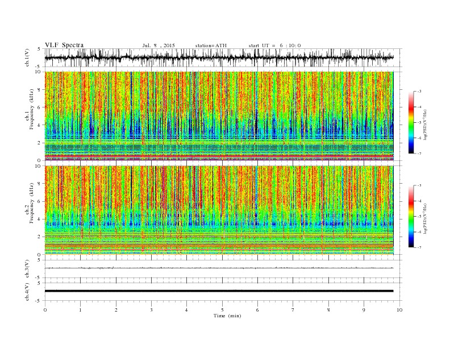The width and height of the screenshot is (450, 348).
Task: Click the "ch.1(V)" waveform axis label
Action: (x=27, y=57)
